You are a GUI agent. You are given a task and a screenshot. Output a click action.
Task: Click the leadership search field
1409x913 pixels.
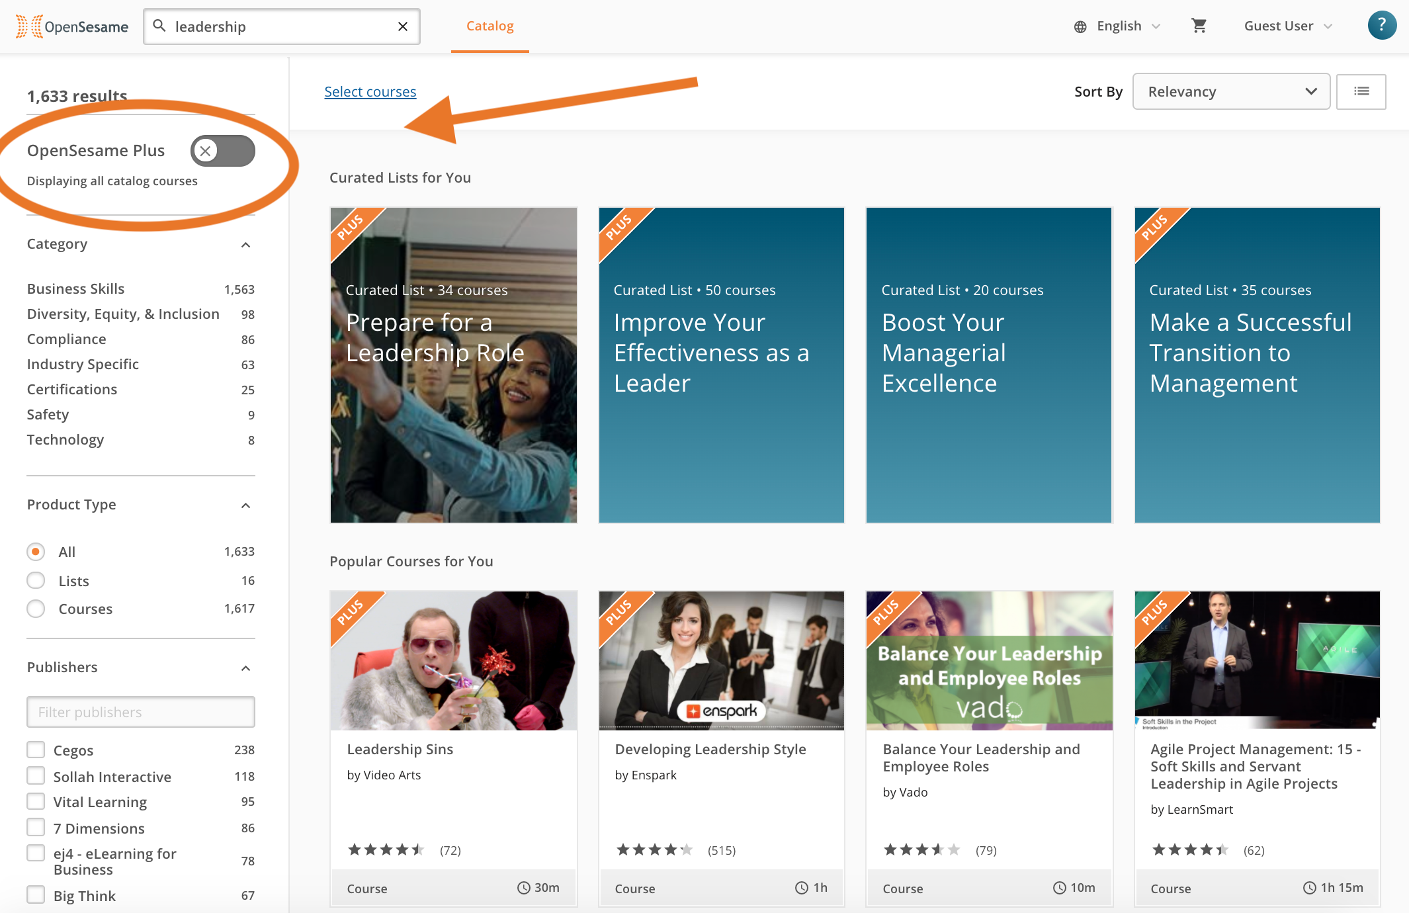click(x=282, y=26)
